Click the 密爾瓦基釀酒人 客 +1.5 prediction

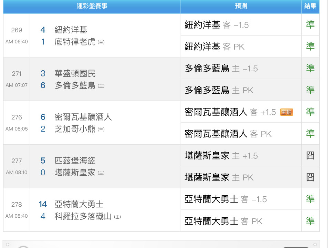coord(230,112)
